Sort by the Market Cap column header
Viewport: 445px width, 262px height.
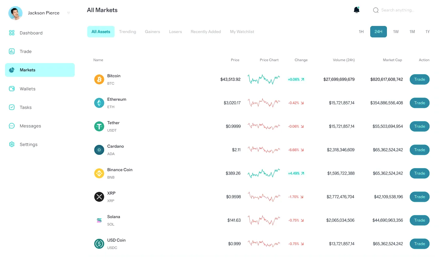click(392, 60)
